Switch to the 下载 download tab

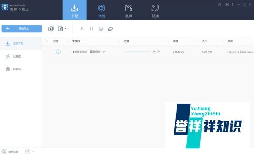[x=75, y=10]
